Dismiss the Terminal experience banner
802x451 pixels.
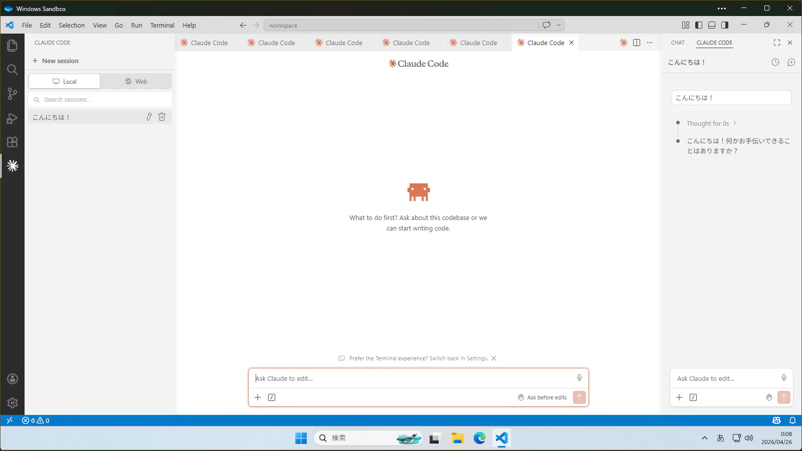point(494,358)
